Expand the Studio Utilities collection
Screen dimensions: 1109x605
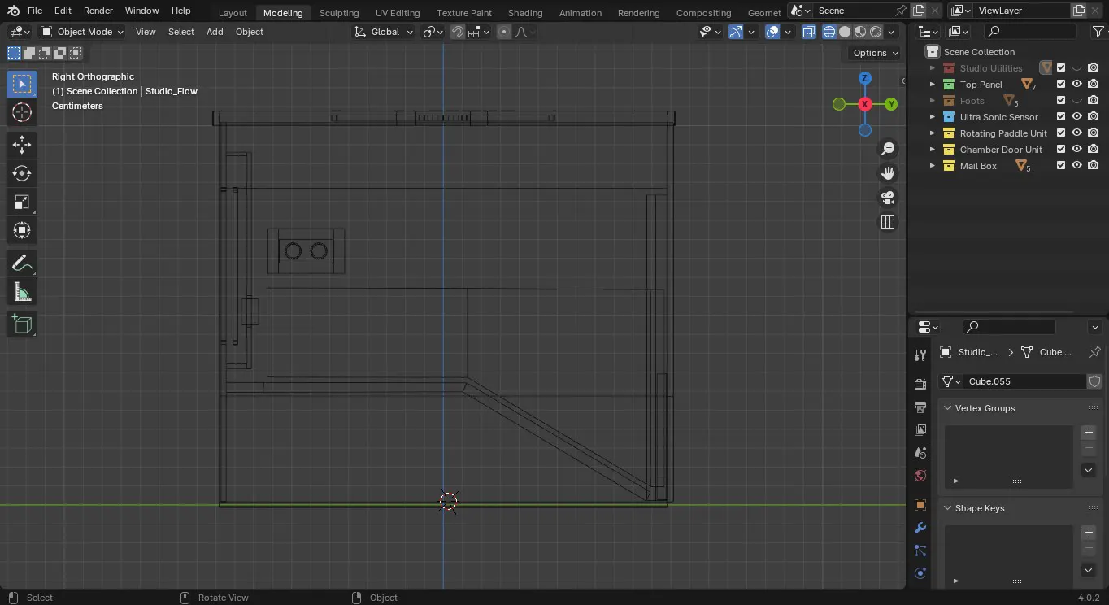[x=933, y=68]
